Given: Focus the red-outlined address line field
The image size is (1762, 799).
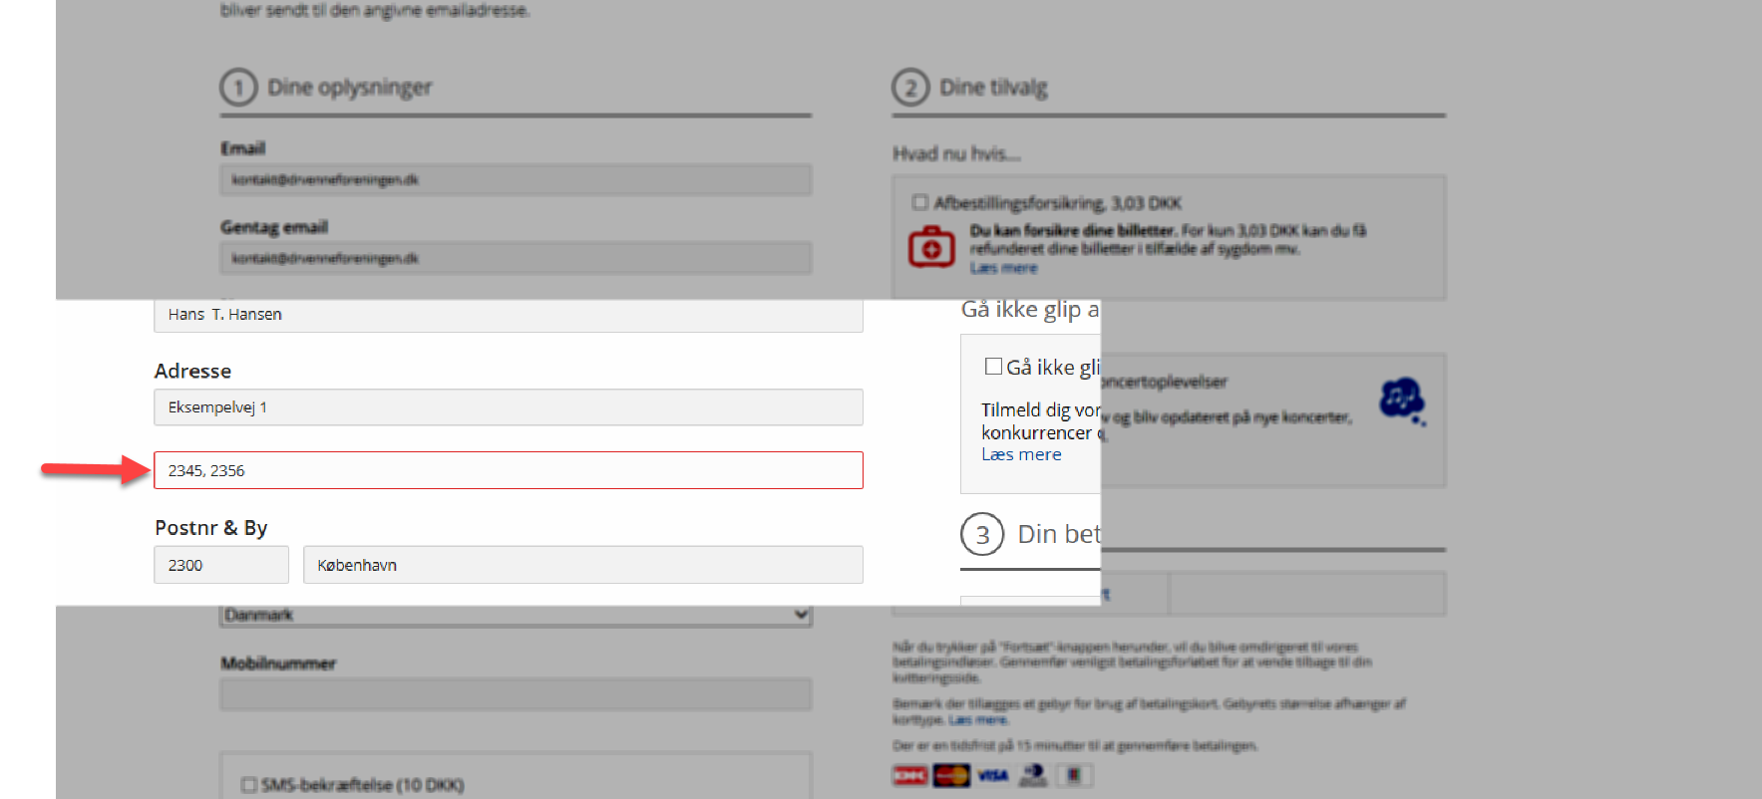Looking at the screenshot, I should 509,470.
